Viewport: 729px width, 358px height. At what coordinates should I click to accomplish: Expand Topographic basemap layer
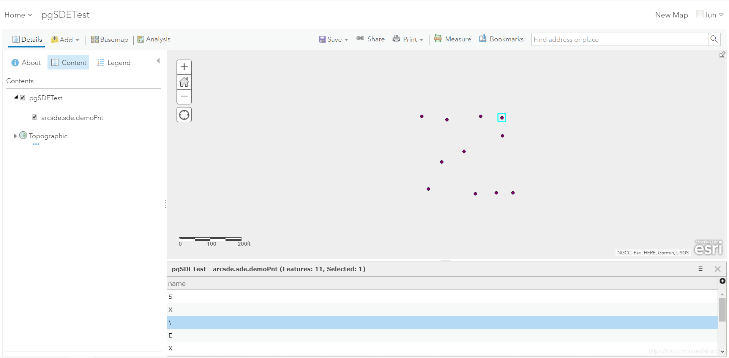click(15, 136)
